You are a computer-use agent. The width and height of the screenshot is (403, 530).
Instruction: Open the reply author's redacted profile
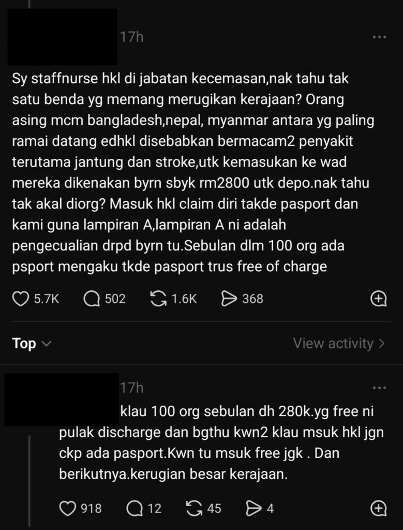coord(61,399)
